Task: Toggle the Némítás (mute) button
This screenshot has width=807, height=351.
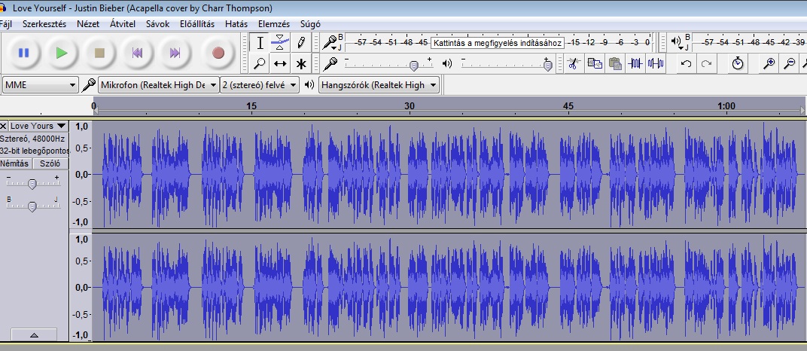Action: (16, 163)
